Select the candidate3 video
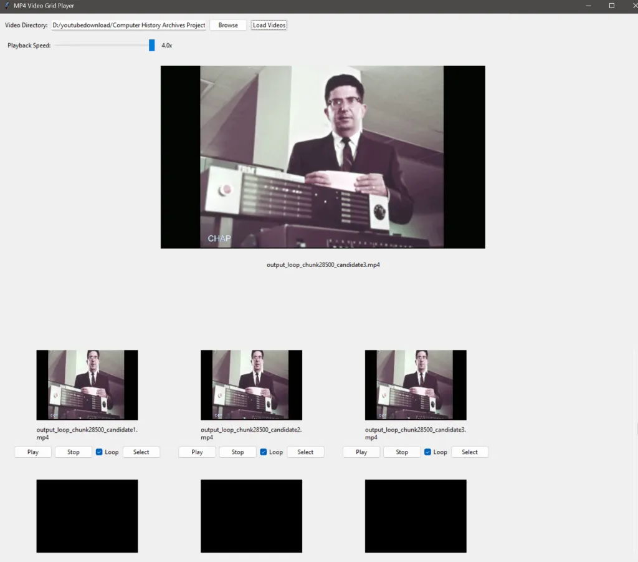 pos(470,452)
